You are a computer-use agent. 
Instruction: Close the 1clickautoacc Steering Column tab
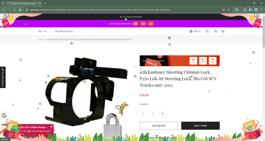(x=40, y=3)
